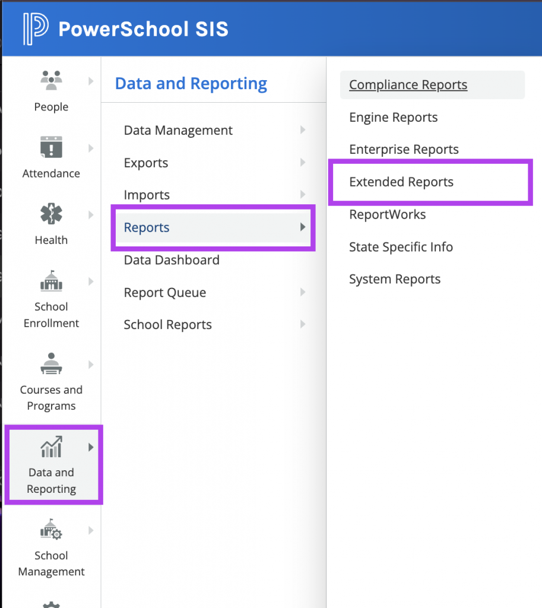542x608 pixels.
Task: Select the Attendance calendar icon
Action: [51, 147]
